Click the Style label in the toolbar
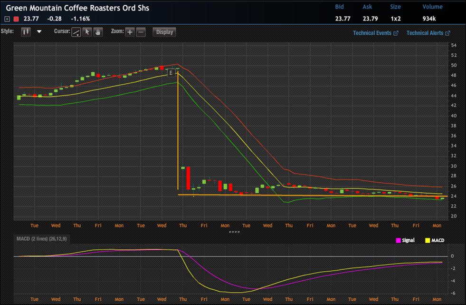This screenshot has height=305, width=466. pyautogui.click(x=7, y=31)
